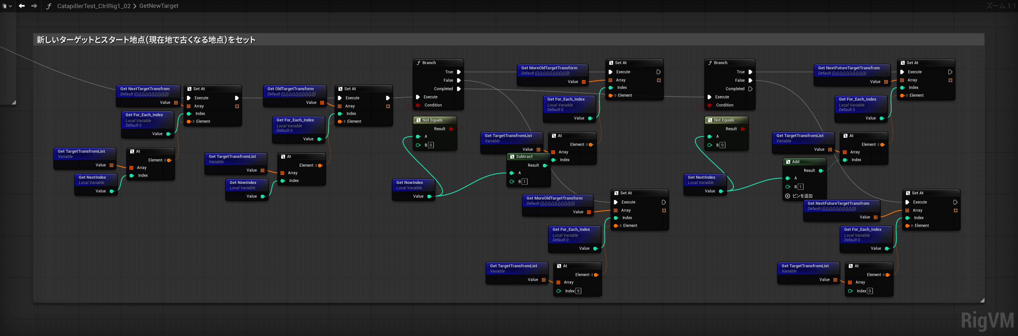
Task: Expand Element on the At node with Index 0
Action: click(x=884, y=275)
